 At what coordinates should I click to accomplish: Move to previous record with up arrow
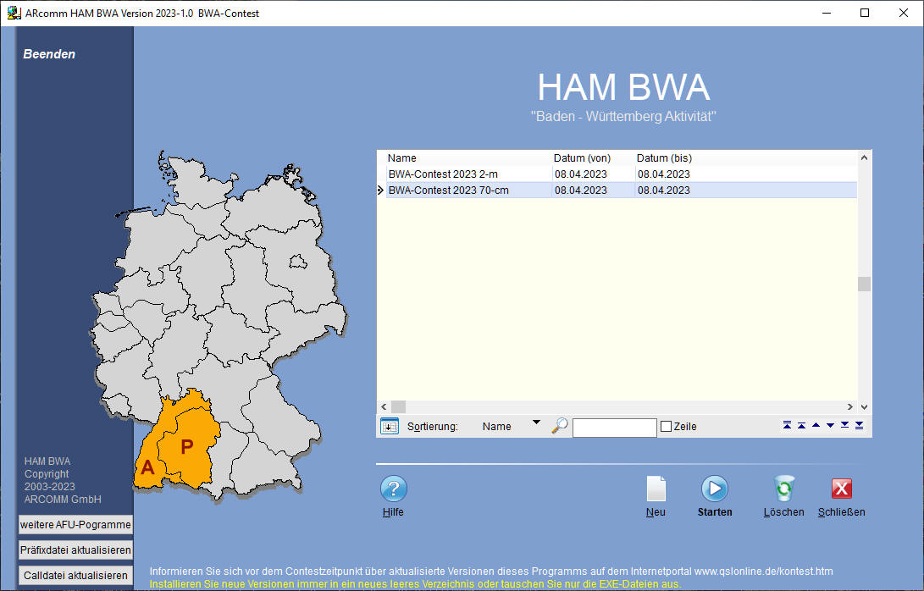[816, 425]
